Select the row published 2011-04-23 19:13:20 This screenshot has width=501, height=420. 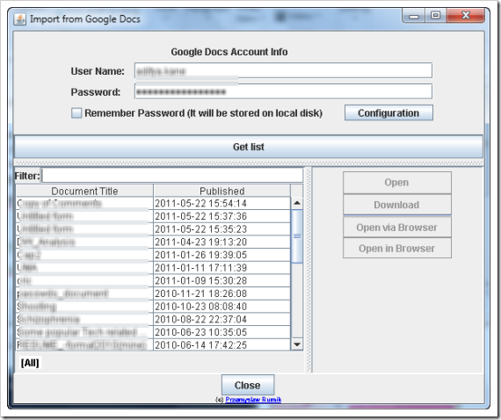click(x=153, y=242)
